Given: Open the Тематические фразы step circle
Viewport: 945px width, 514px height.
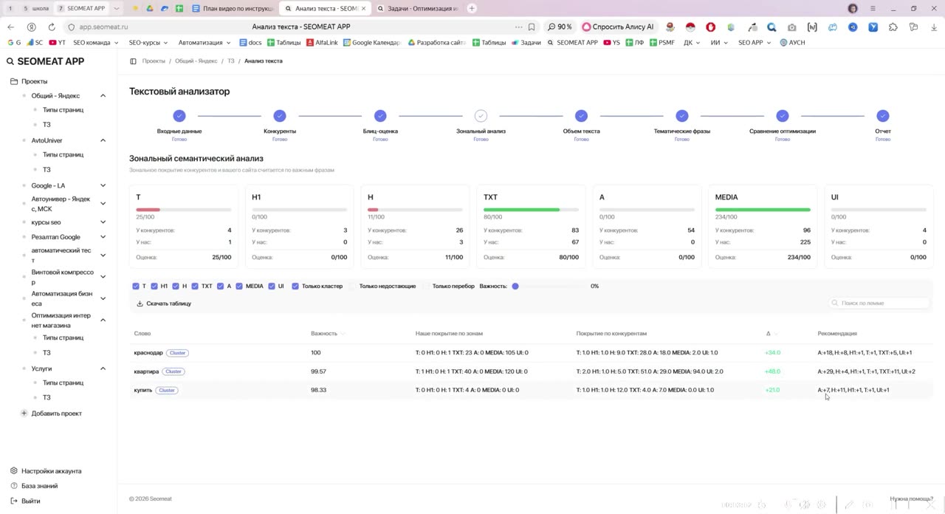Looking at the screenshot, I should 682,116.
